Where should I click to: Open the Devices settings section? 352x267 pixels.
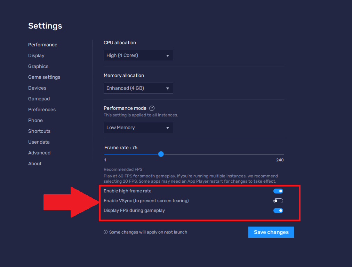click(37, 87)
